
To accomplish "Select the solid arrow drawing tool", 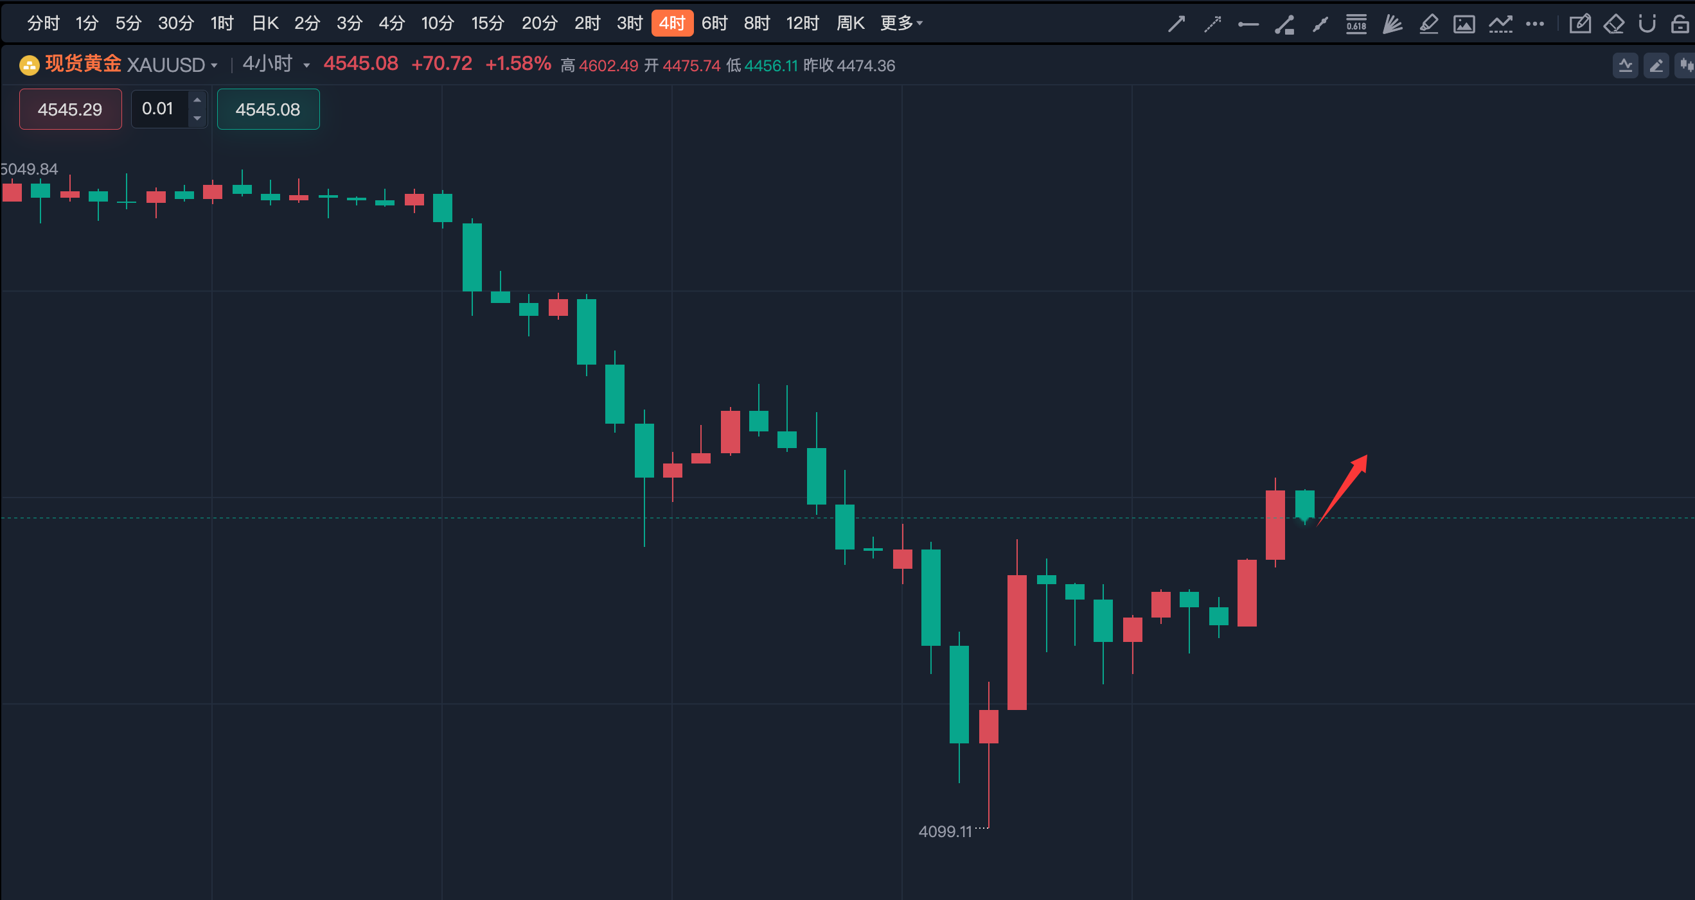I will tap(1176, 24).
